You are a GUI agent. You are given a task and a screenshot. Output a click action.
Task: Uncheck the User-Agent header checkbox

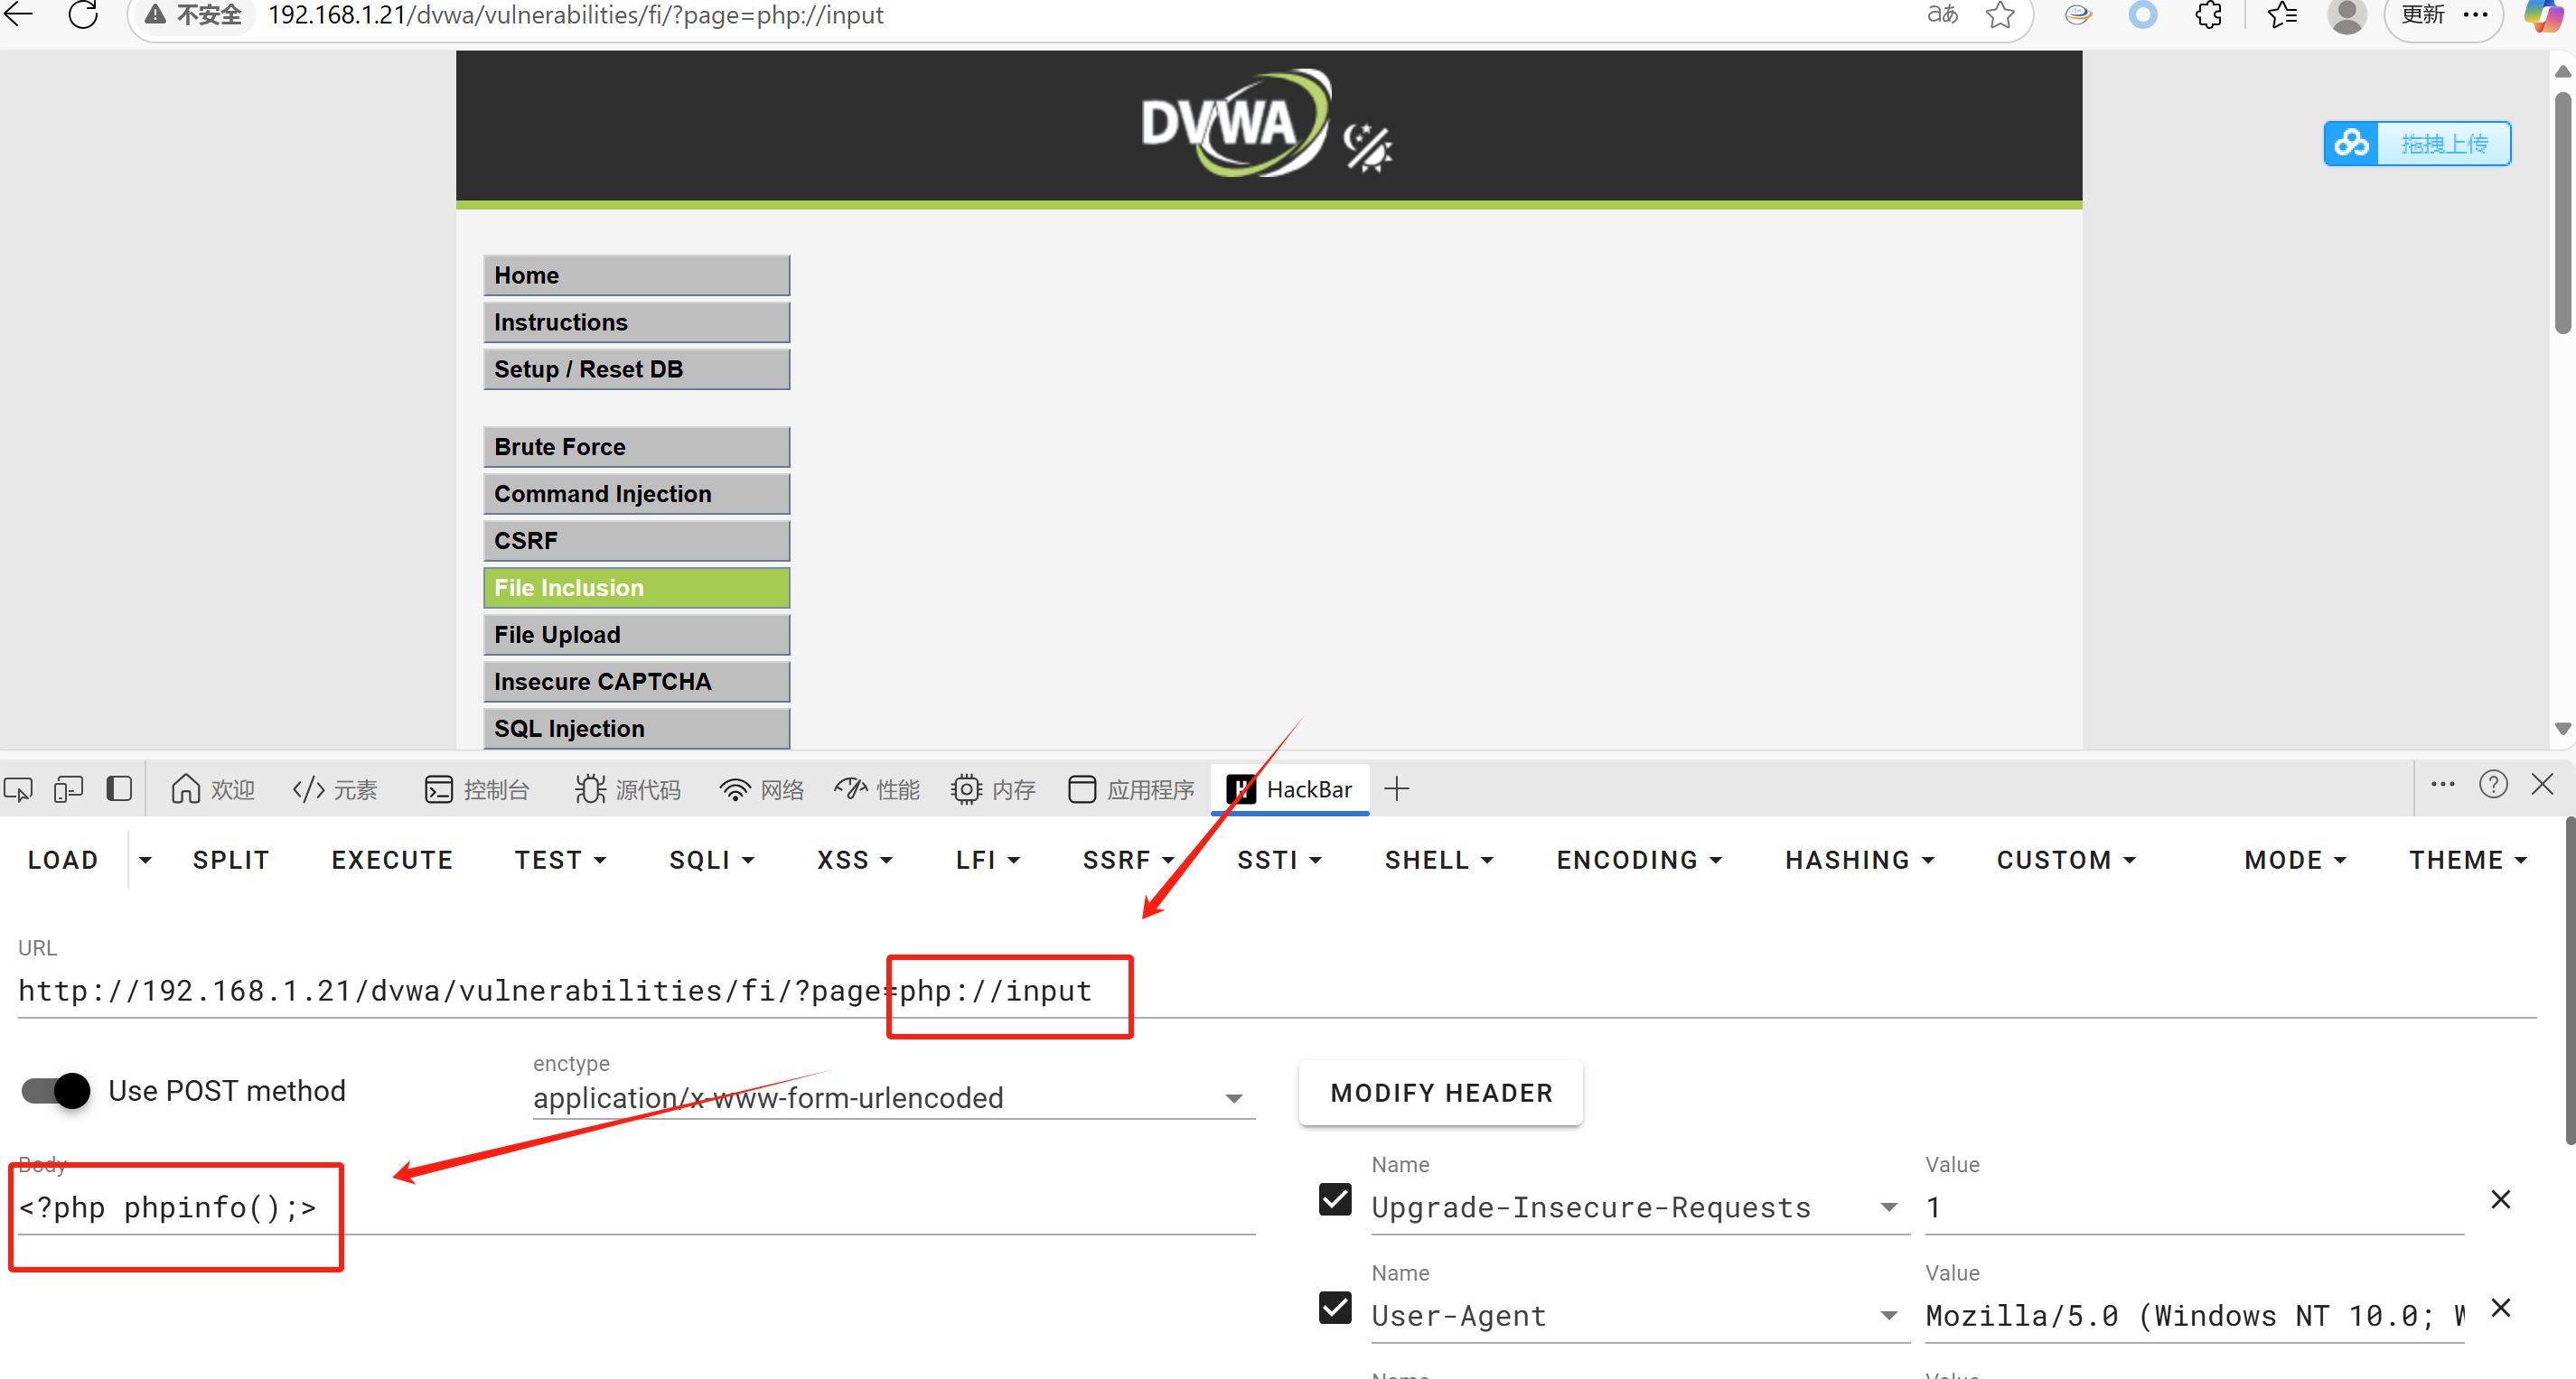(1335, 1308)
